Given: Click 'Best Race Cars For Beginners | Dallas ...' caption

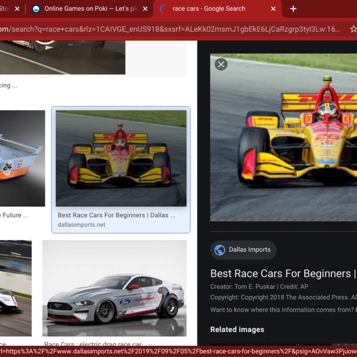Looking at the screenshot, I should (x=116, y=215).
